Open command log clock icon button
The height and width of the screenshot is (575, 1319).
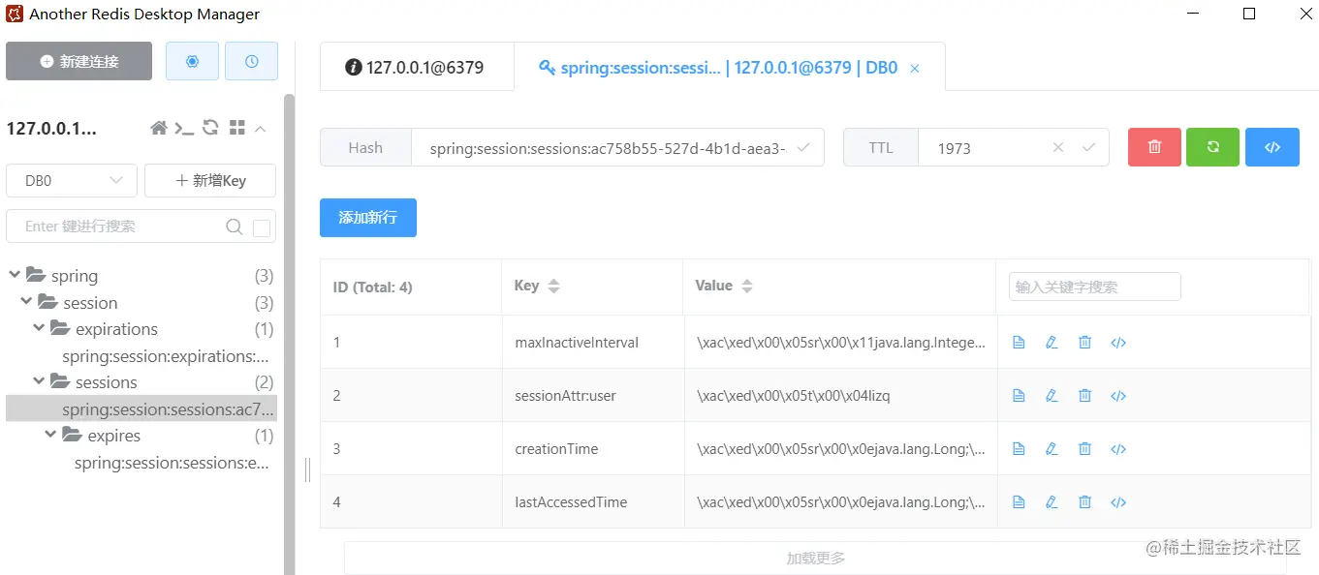pyautogui.click(x=252, y=61)
